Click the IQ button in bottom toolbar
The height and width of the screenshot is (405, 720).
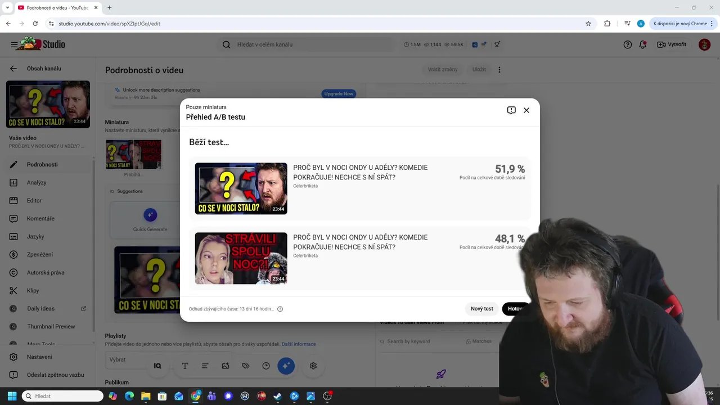[157, 366]
